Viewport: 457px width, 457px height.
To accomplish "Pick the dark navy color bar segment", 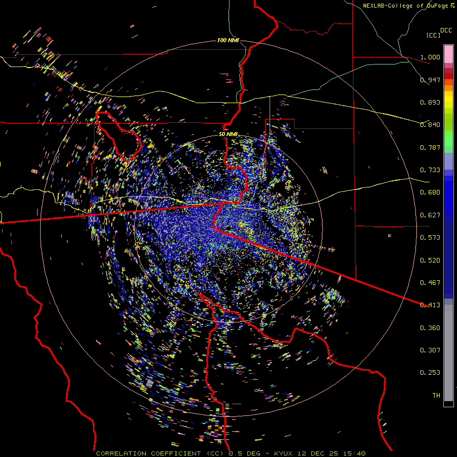I will 448,259.
